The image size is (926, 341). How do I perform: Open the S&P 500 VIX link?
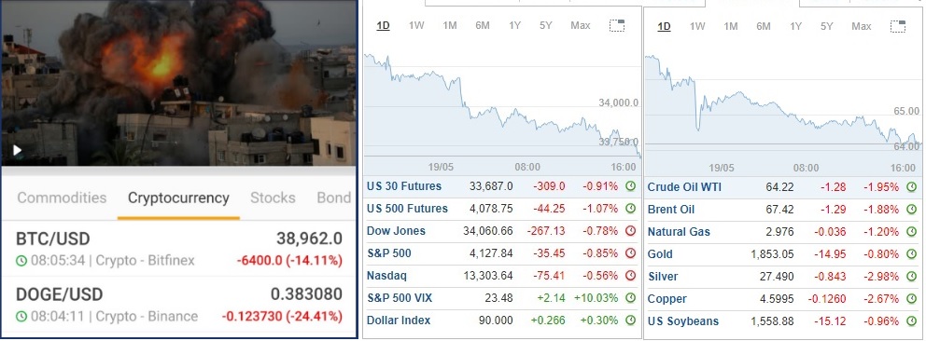[400, 298]
